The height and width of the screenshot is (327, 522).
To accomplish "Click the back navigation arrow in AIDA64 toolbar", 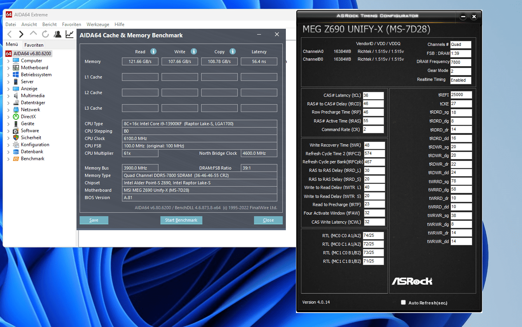I will point(10,34).
